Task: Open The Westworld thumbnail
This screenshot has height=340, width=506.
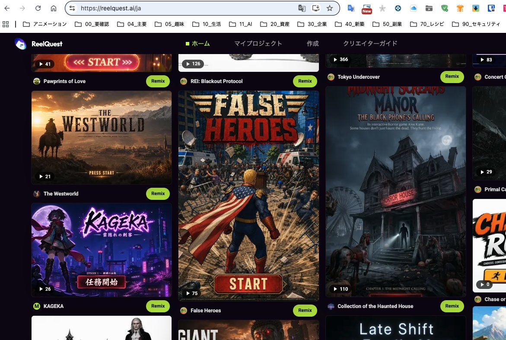Action: click(102, 138)
